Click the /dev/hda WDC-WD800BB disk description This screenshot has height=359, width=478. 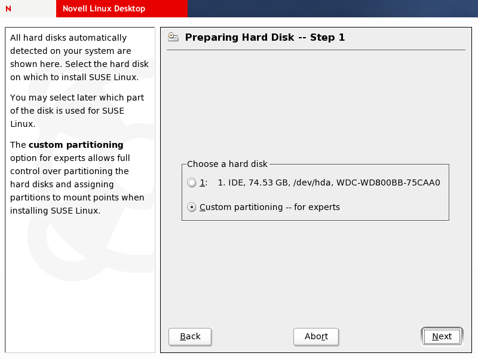[329, 182]
